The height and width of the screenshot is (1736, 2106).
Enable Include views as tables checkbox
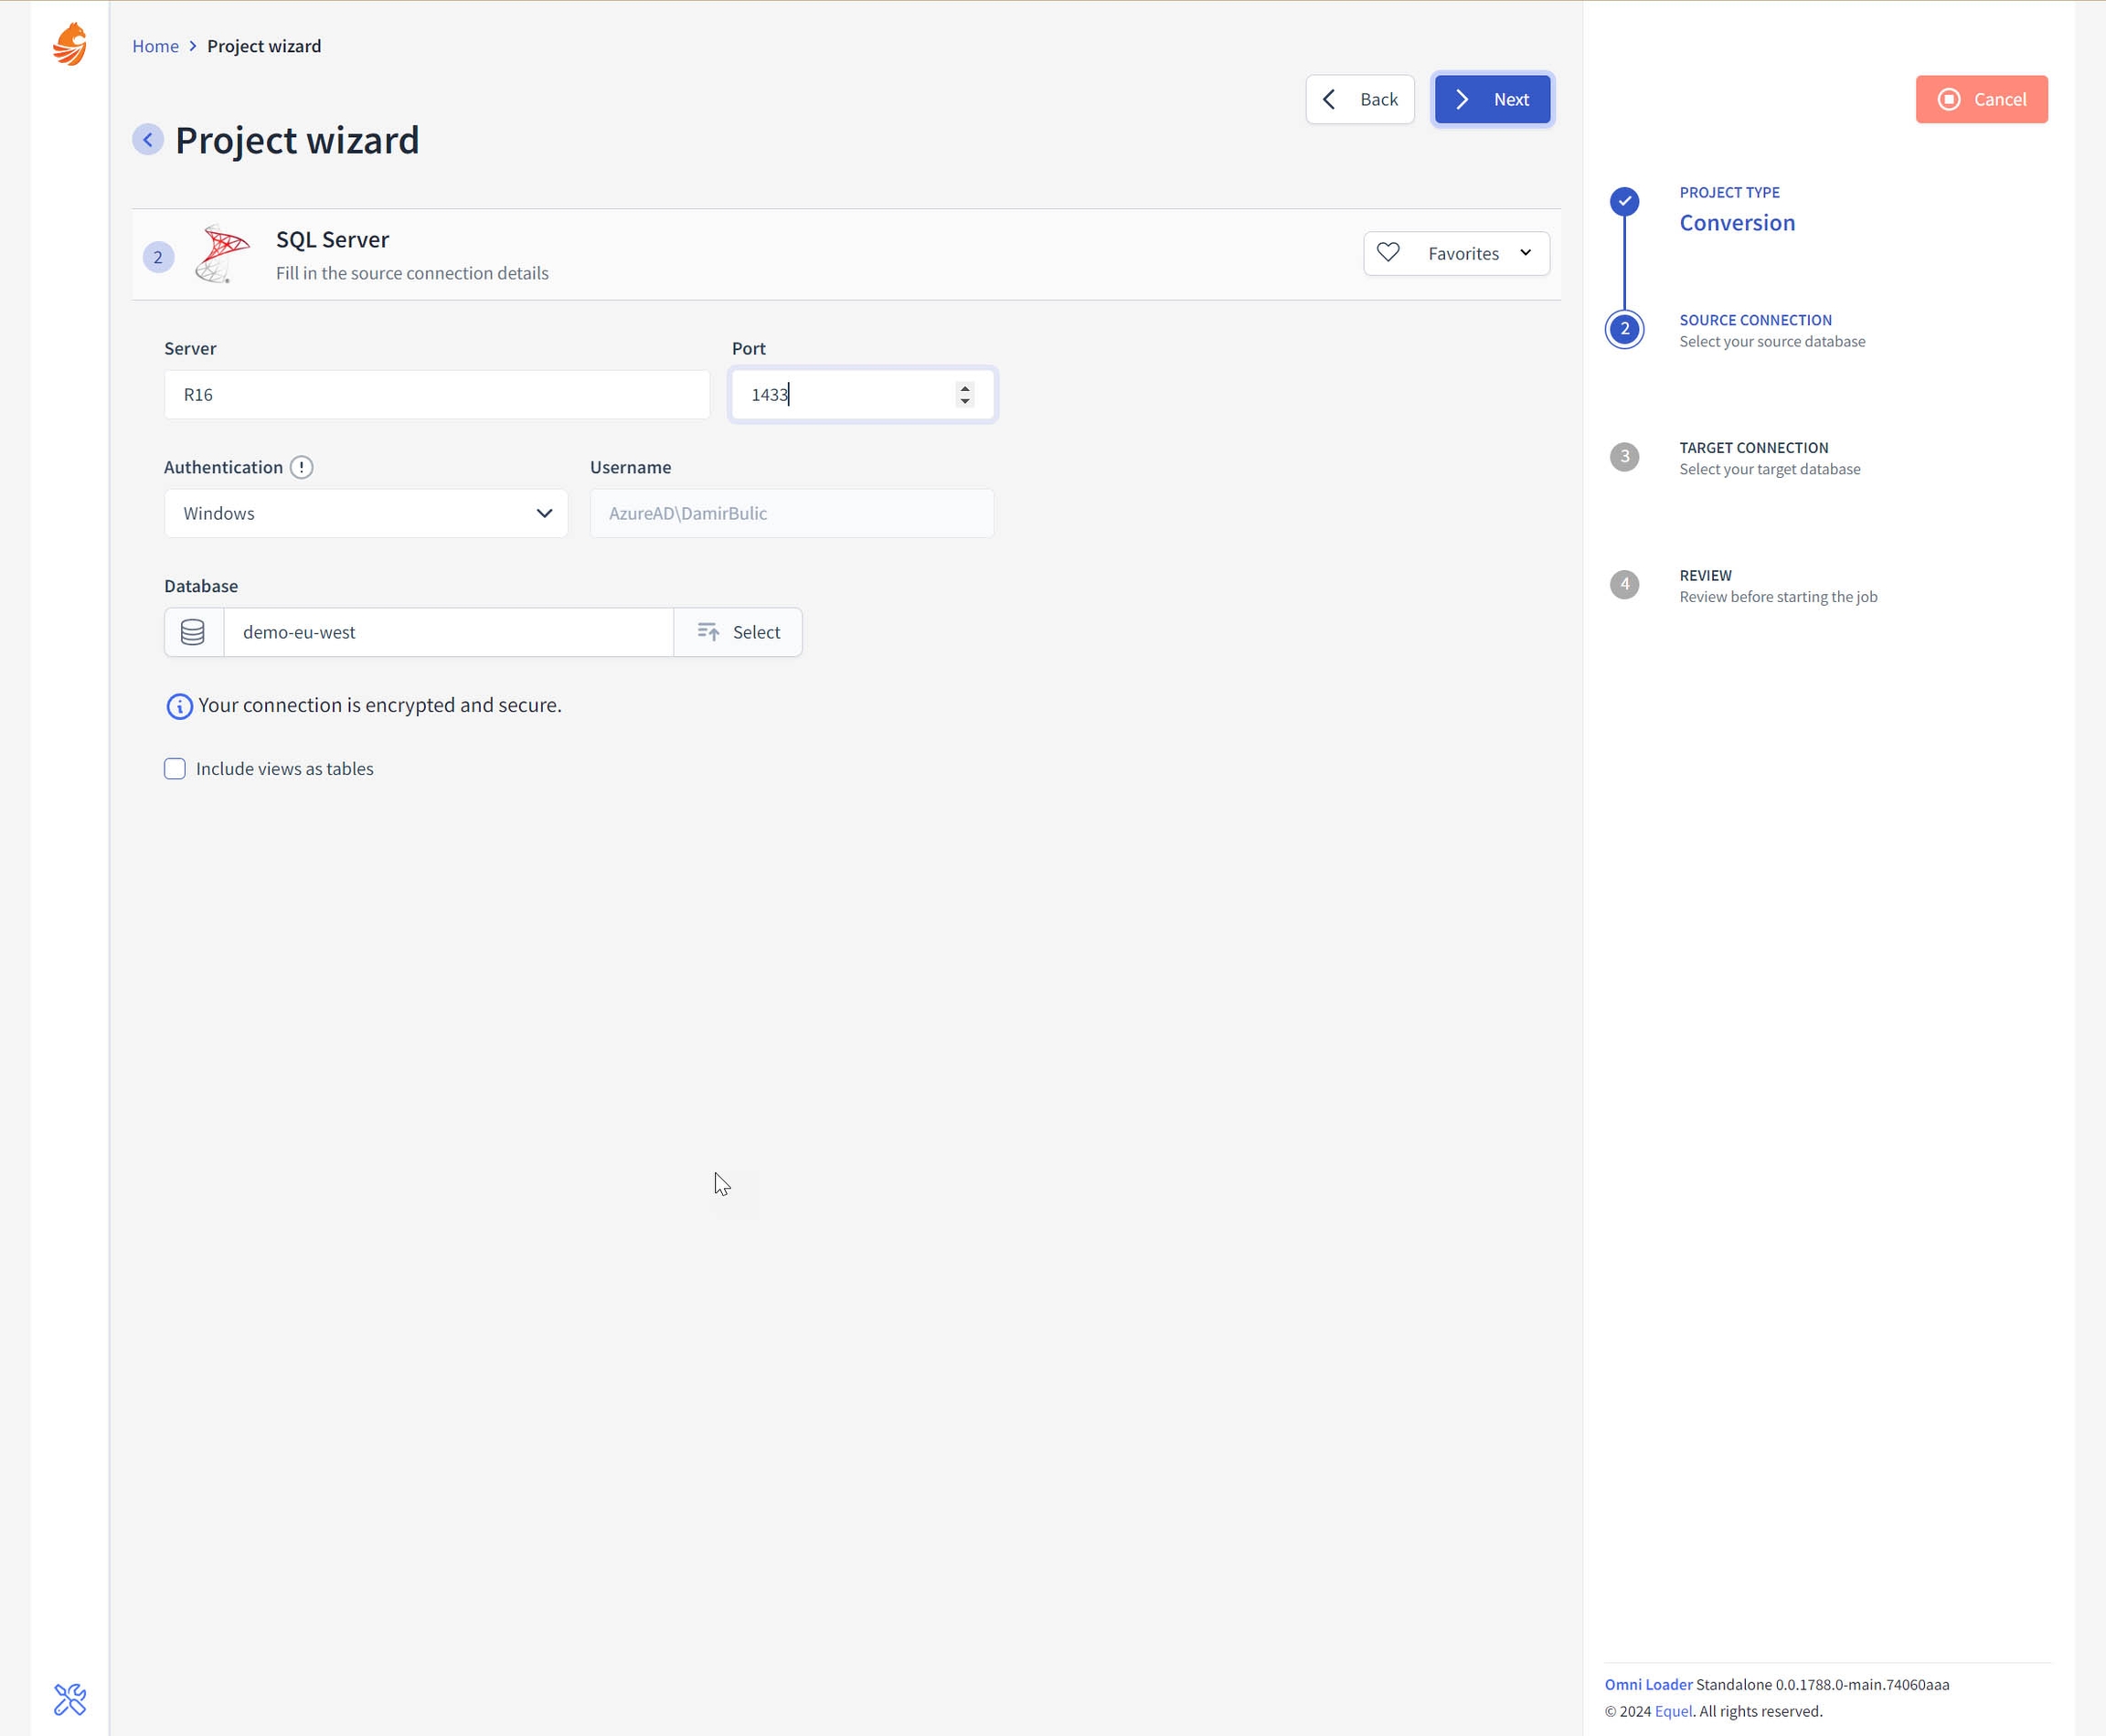[175, 769]
